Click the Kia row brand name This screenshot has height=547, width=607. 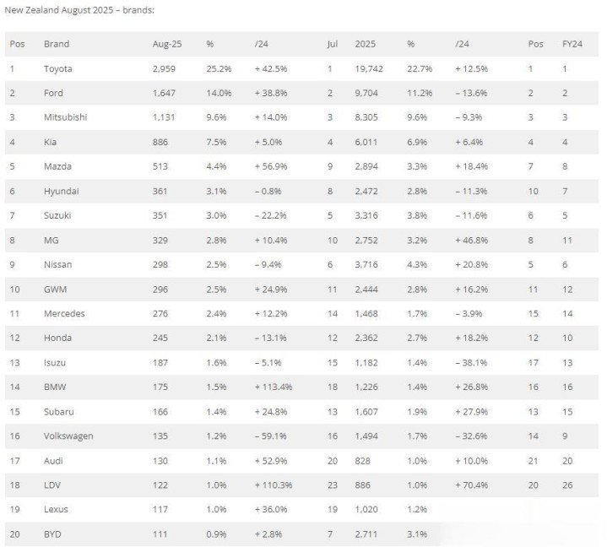coord(51,142)
